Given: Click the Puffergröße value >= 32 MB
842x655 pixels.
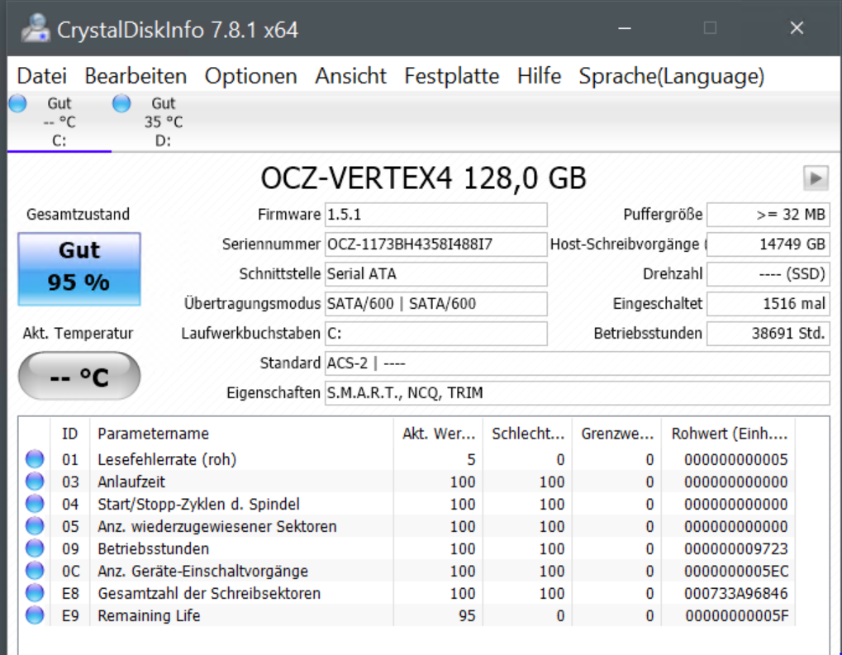Looking at the screenshot, I should click(x=768, y=215).
